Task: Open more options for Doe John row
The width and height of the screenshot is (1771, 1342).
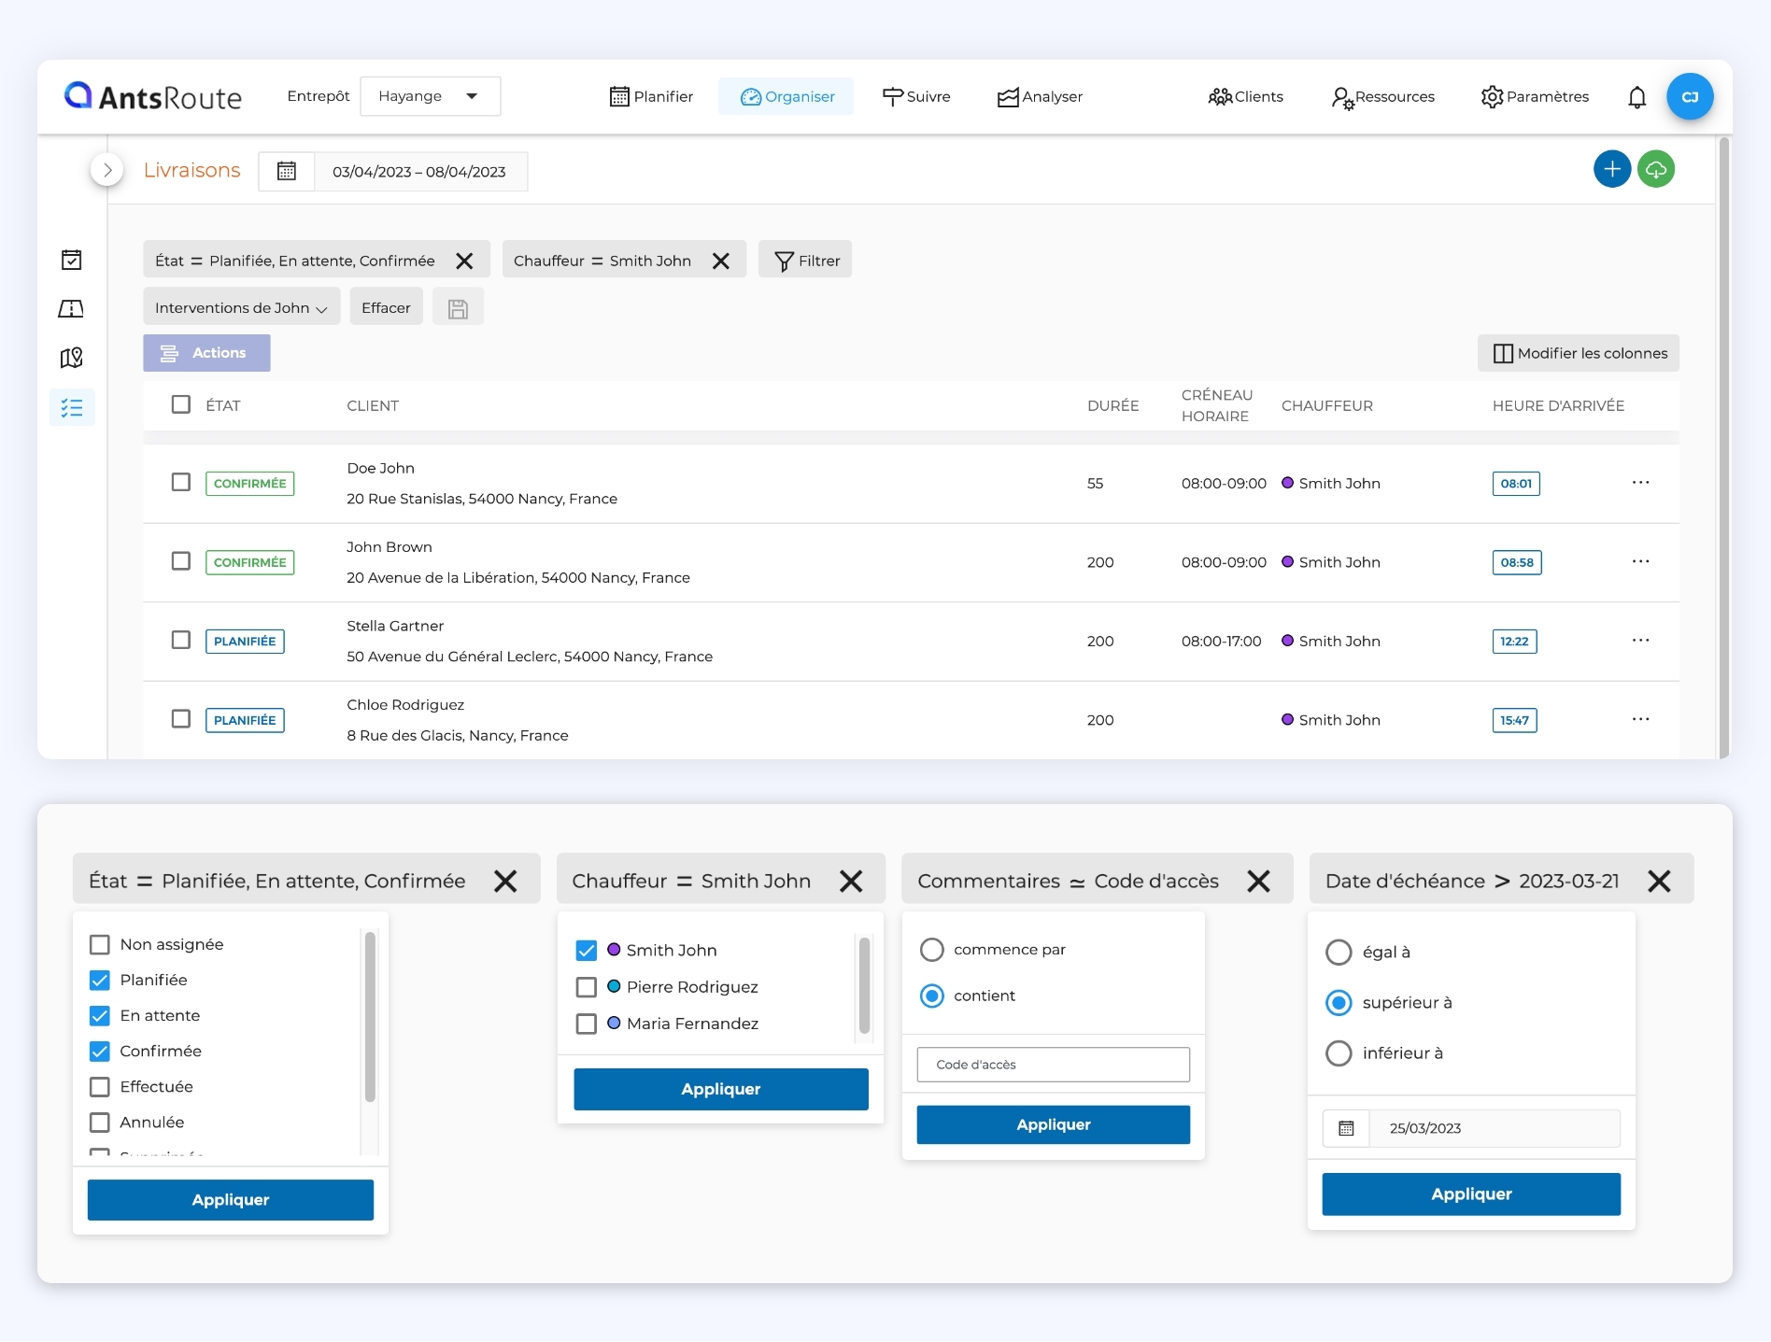Action: click(x=1640, y=483)
